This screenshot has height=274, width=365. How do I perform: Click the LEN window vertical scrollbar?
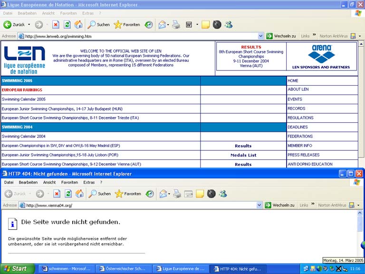(x=361, y=103)
